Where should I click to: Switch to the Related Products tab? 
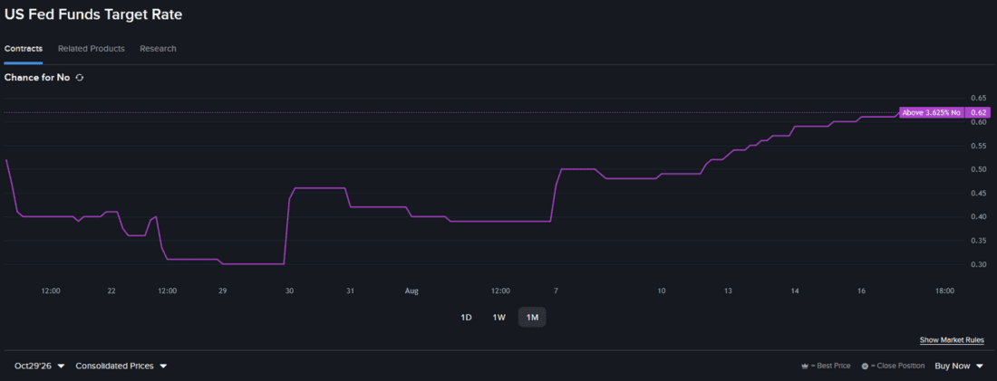tap(91, 48)
